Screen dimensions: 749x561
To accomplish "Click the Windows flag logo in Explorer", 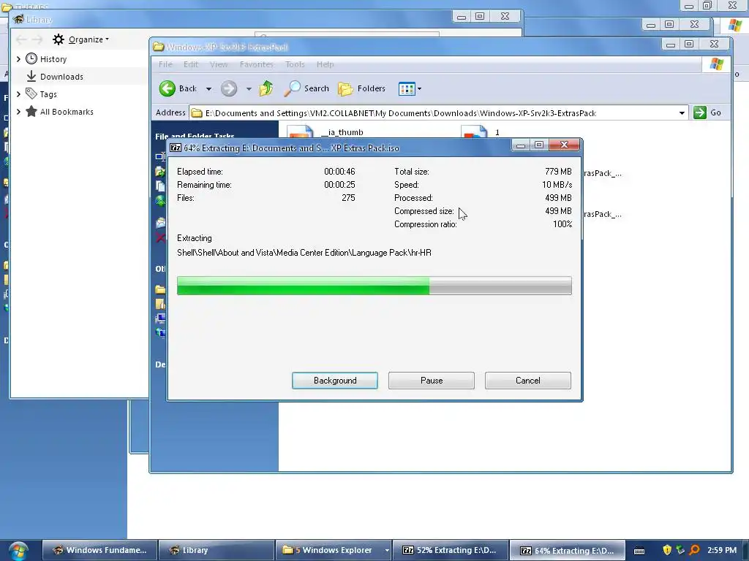I will tap(717, 64).
